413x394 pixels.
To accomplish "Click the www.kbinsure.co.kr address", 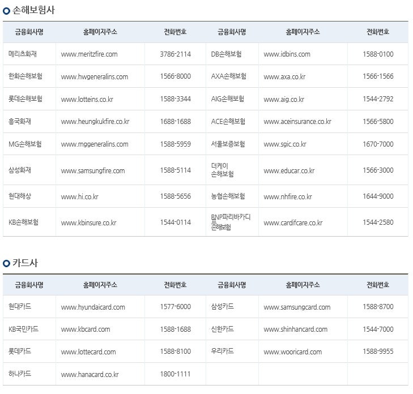I will [89, 222].
